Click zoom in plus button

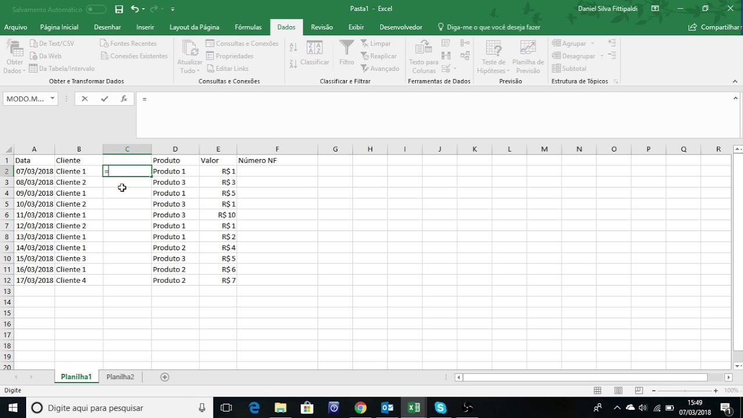[716, 391]
